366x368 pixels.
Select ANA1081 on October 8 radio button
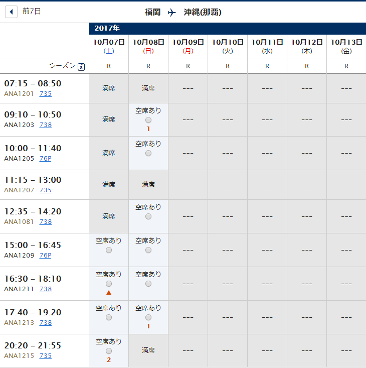[148, 216]
